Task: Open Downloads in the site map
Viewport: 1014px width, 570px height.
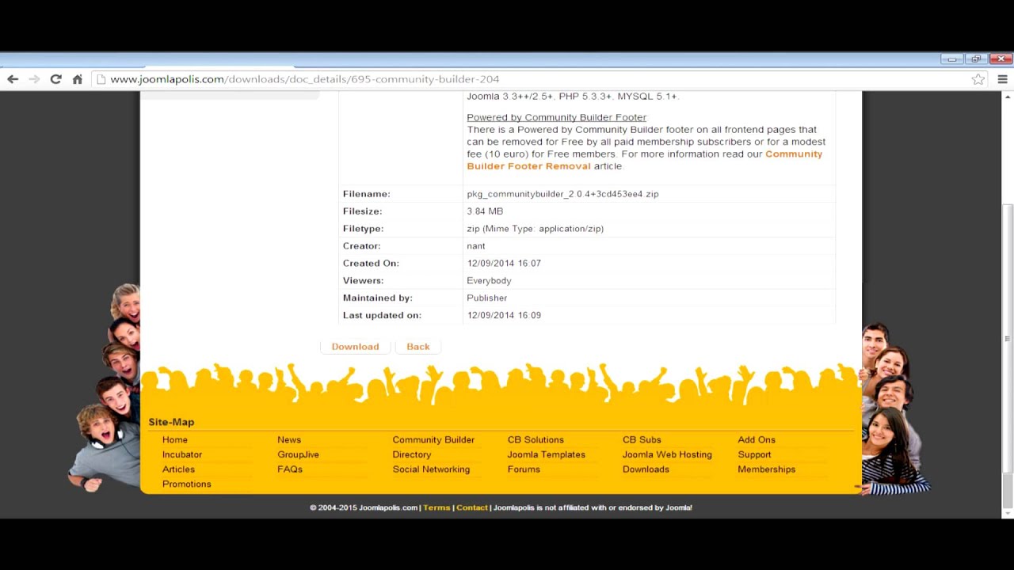Action: 646,469
